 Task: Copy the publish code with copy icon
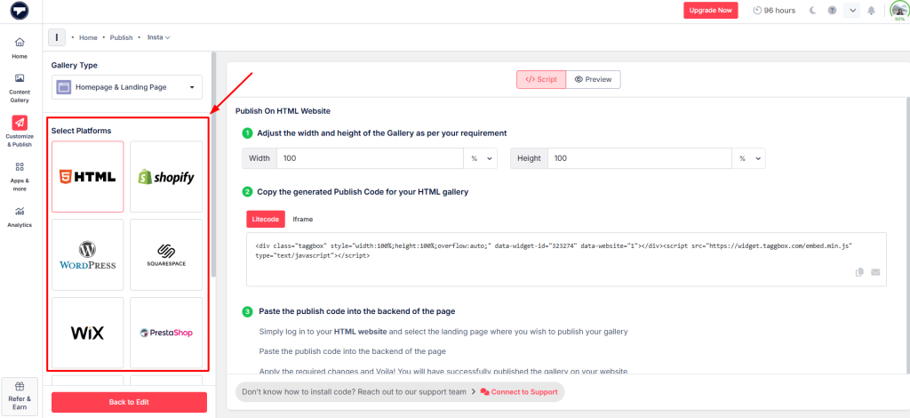click(860, 272)
